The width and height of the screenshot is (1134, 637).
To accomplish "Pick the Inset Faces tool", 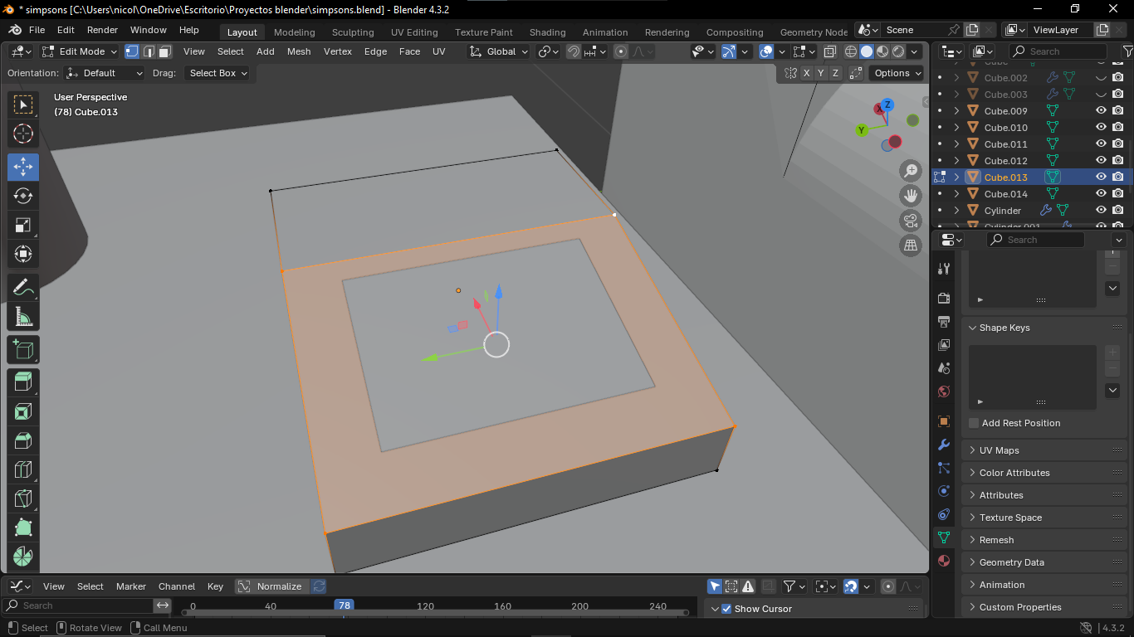I will pos(23,411).
